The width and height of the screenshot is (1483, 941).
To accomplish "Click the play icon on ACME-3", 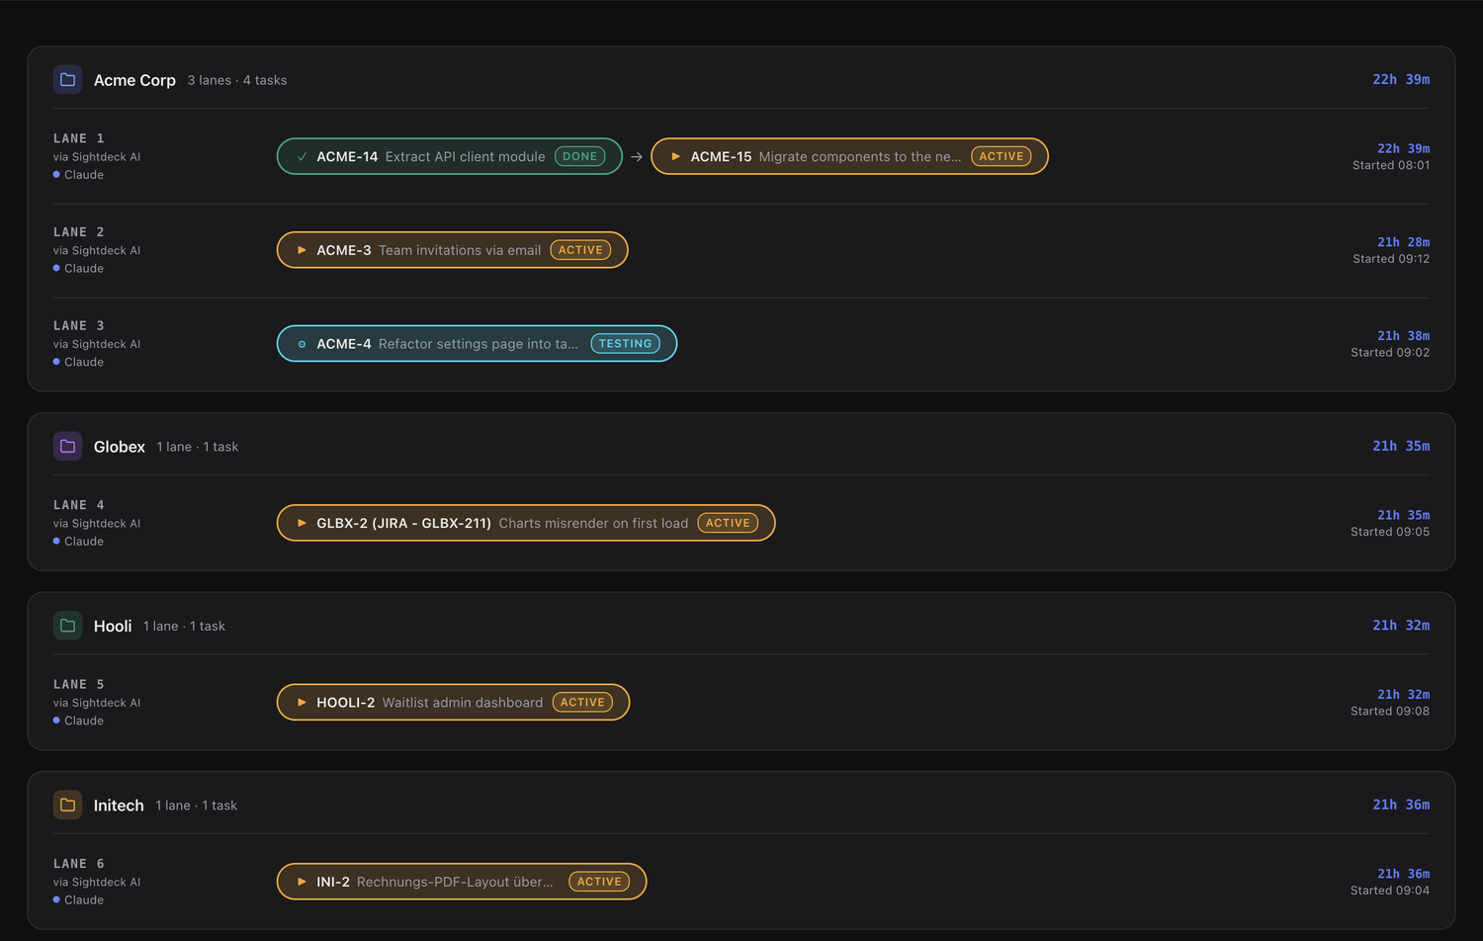I will (x=302, y=250).
